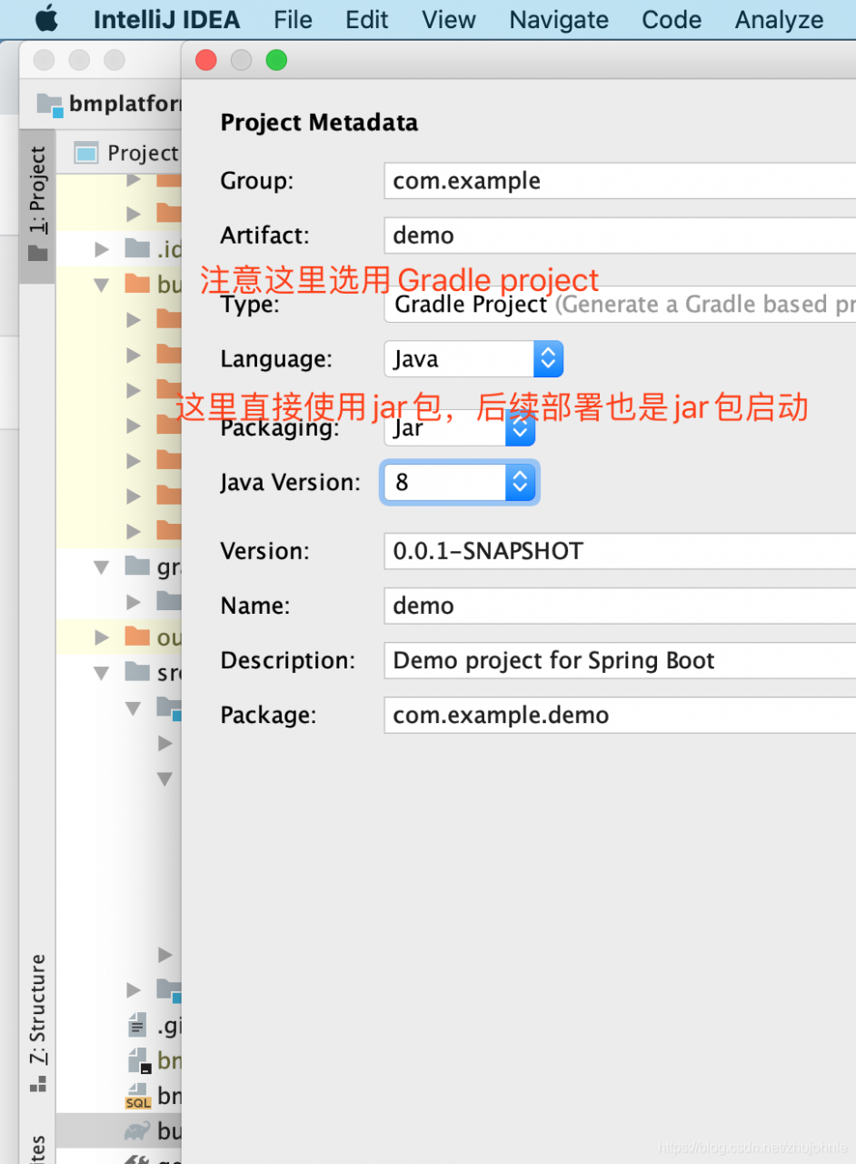This screenshot has width=856, height=1164.
Task: Click the bmplatform breadcrumb in the navigation bar
Action: (x=109, y=104)
